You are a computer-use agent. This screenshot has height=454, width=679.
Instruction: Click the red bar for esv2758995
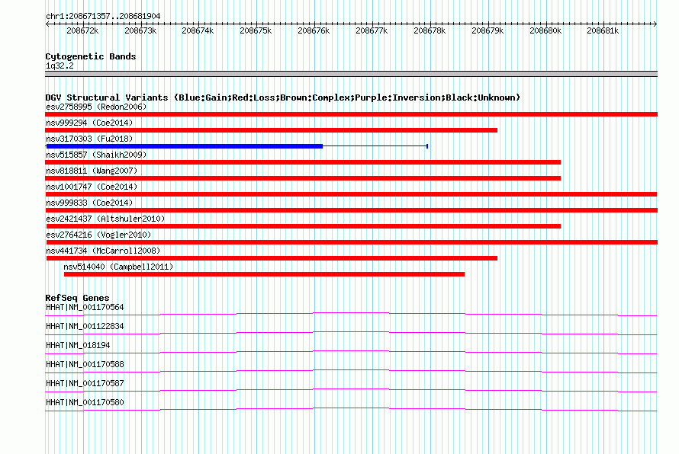[x=351, y=114]
